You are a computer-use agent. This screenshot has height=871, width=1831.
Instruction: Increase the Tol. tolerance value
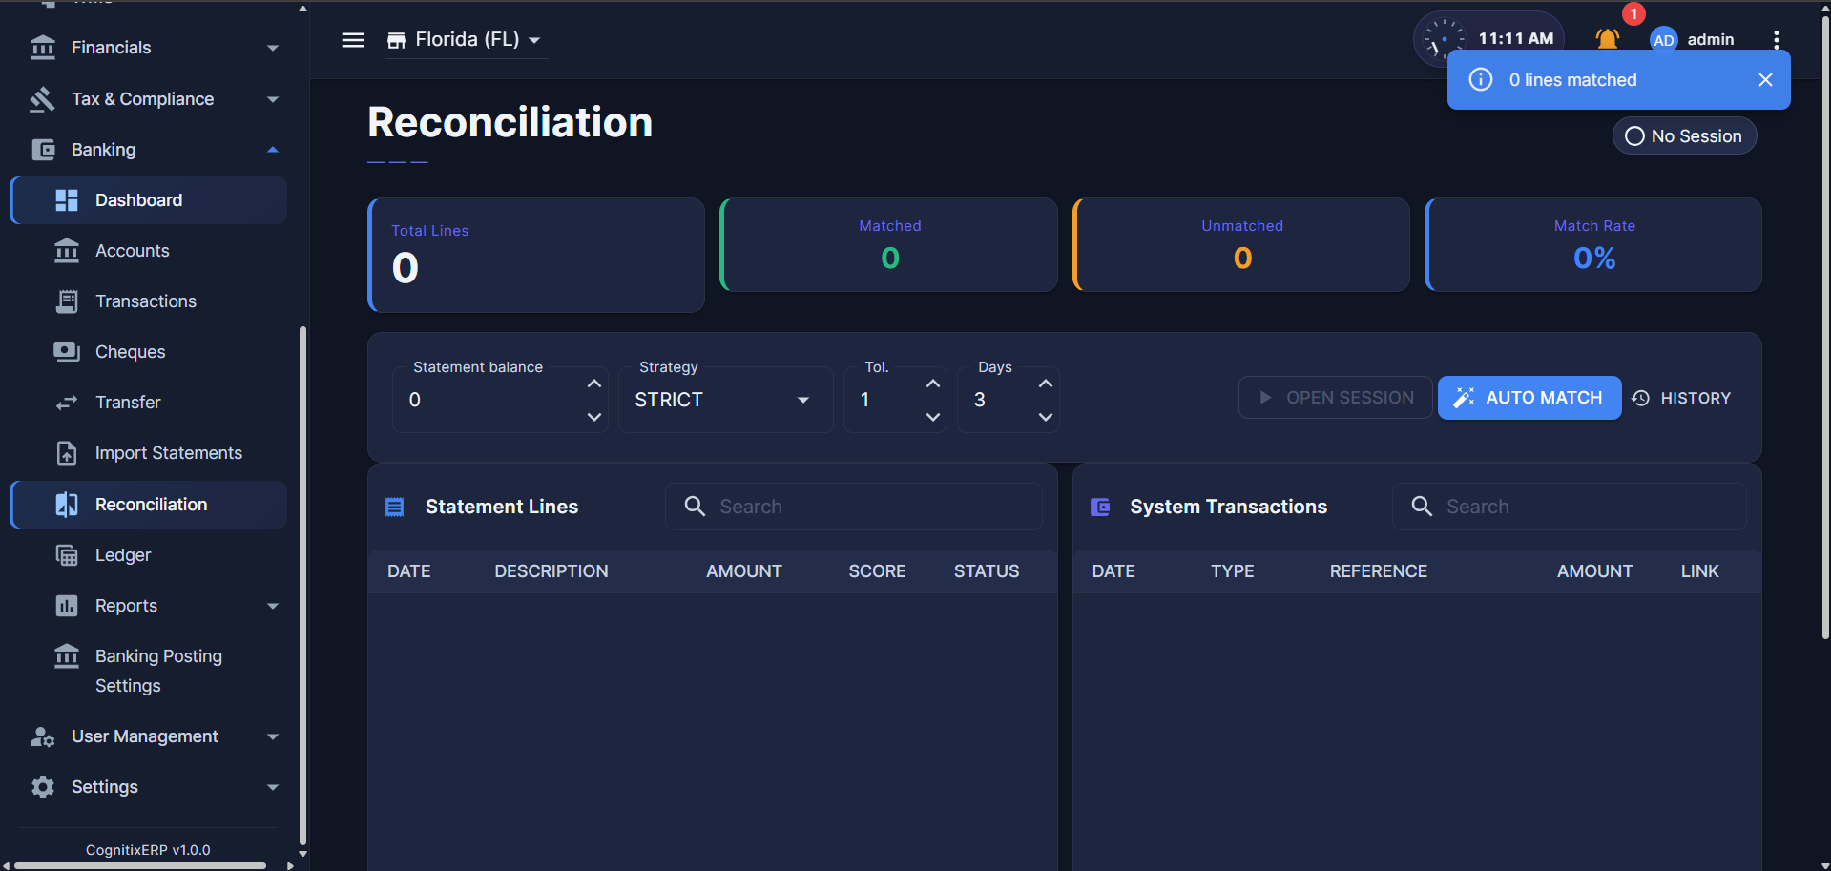point(933,384)
